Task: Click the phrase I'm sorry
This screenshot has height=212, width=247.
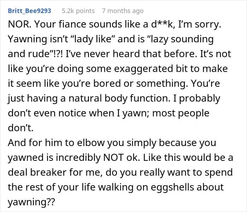Action: tap(200, 24)
